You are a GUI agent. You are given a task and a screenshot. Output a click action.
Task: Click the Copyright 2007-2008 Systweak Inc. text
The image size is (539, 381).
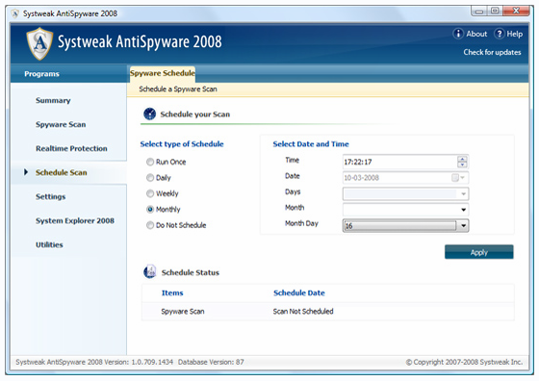(464, 362)
